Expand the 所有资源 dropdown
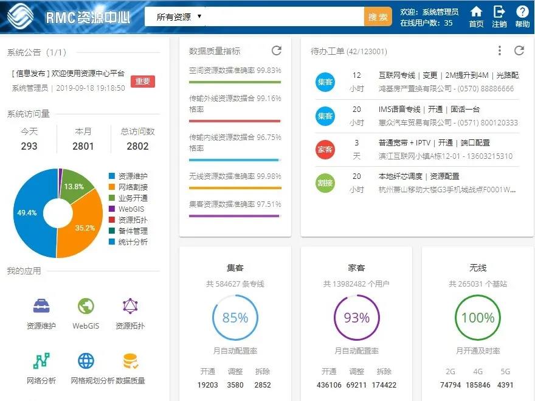Viewport: 535px width, 401px height. click(178, 16)
